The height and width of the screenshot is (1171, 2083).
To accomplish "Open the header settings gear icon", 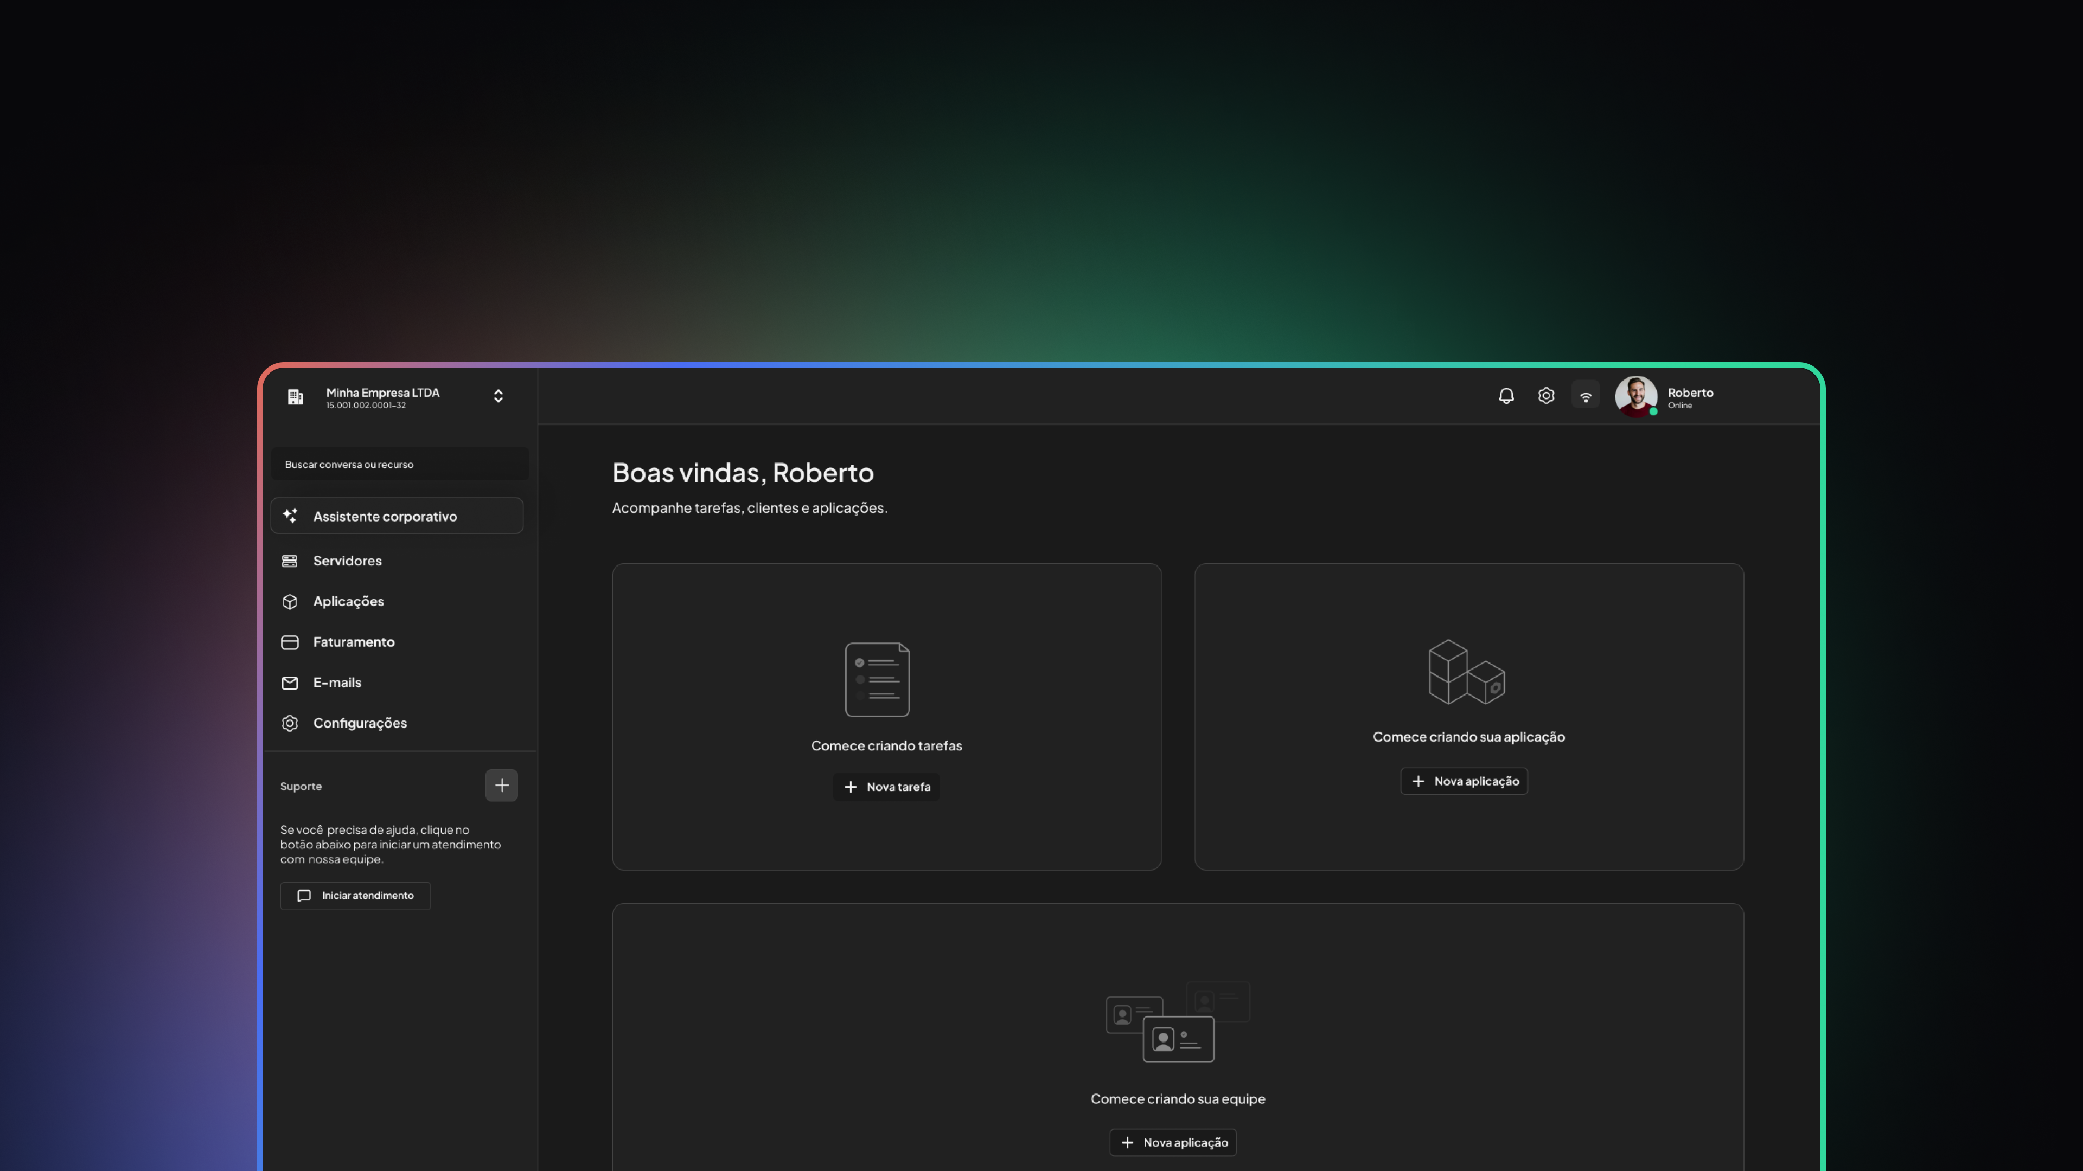I will 1545,396.
